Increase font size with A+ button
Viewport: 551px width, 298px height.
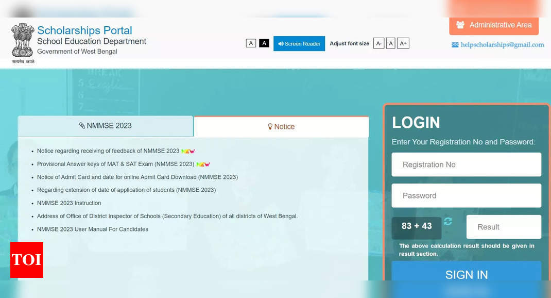pos(403,43)
